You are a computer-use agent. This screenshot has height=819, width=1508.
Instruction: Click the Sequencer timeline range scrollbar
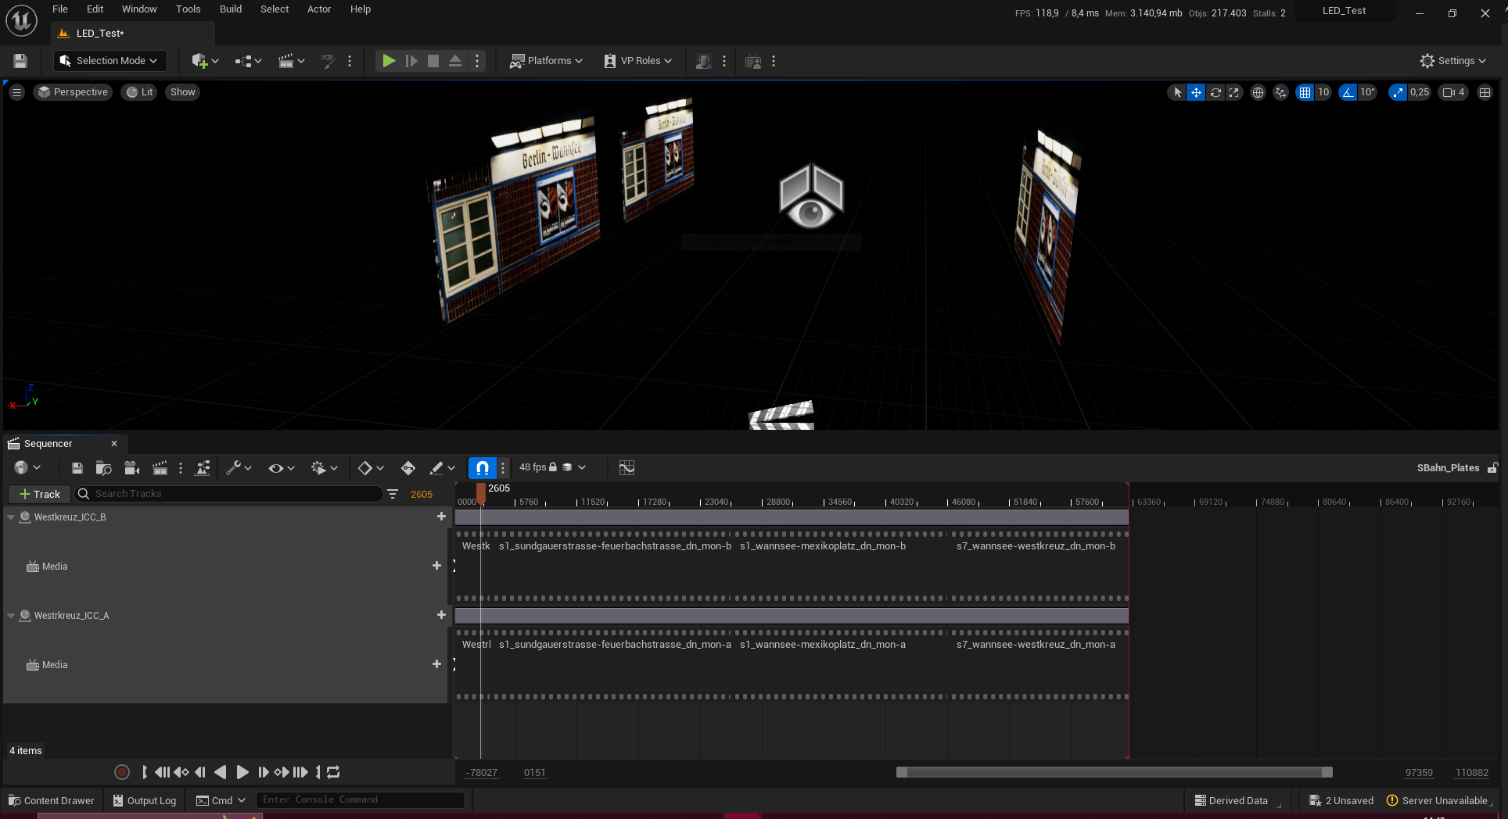(1114, 772)
